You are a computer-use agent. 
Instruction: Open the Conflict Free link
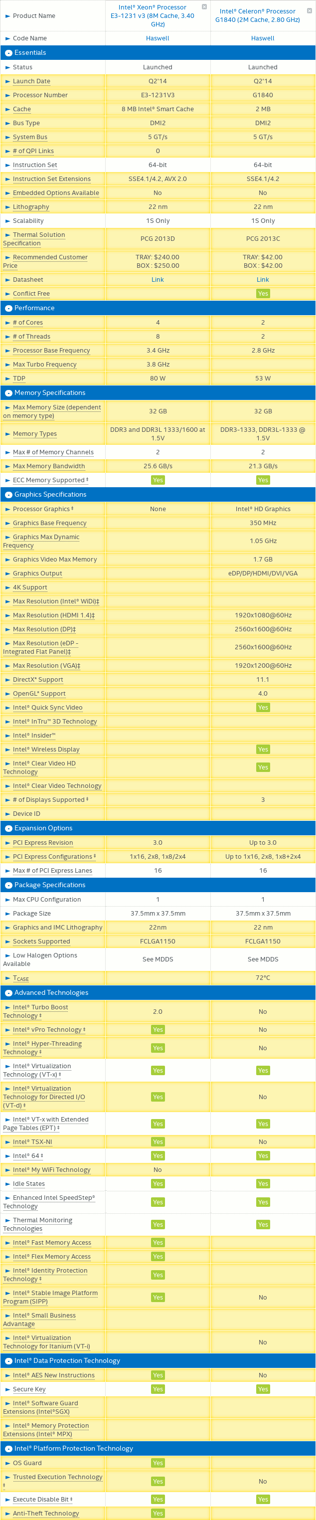(x=31, y=294)
